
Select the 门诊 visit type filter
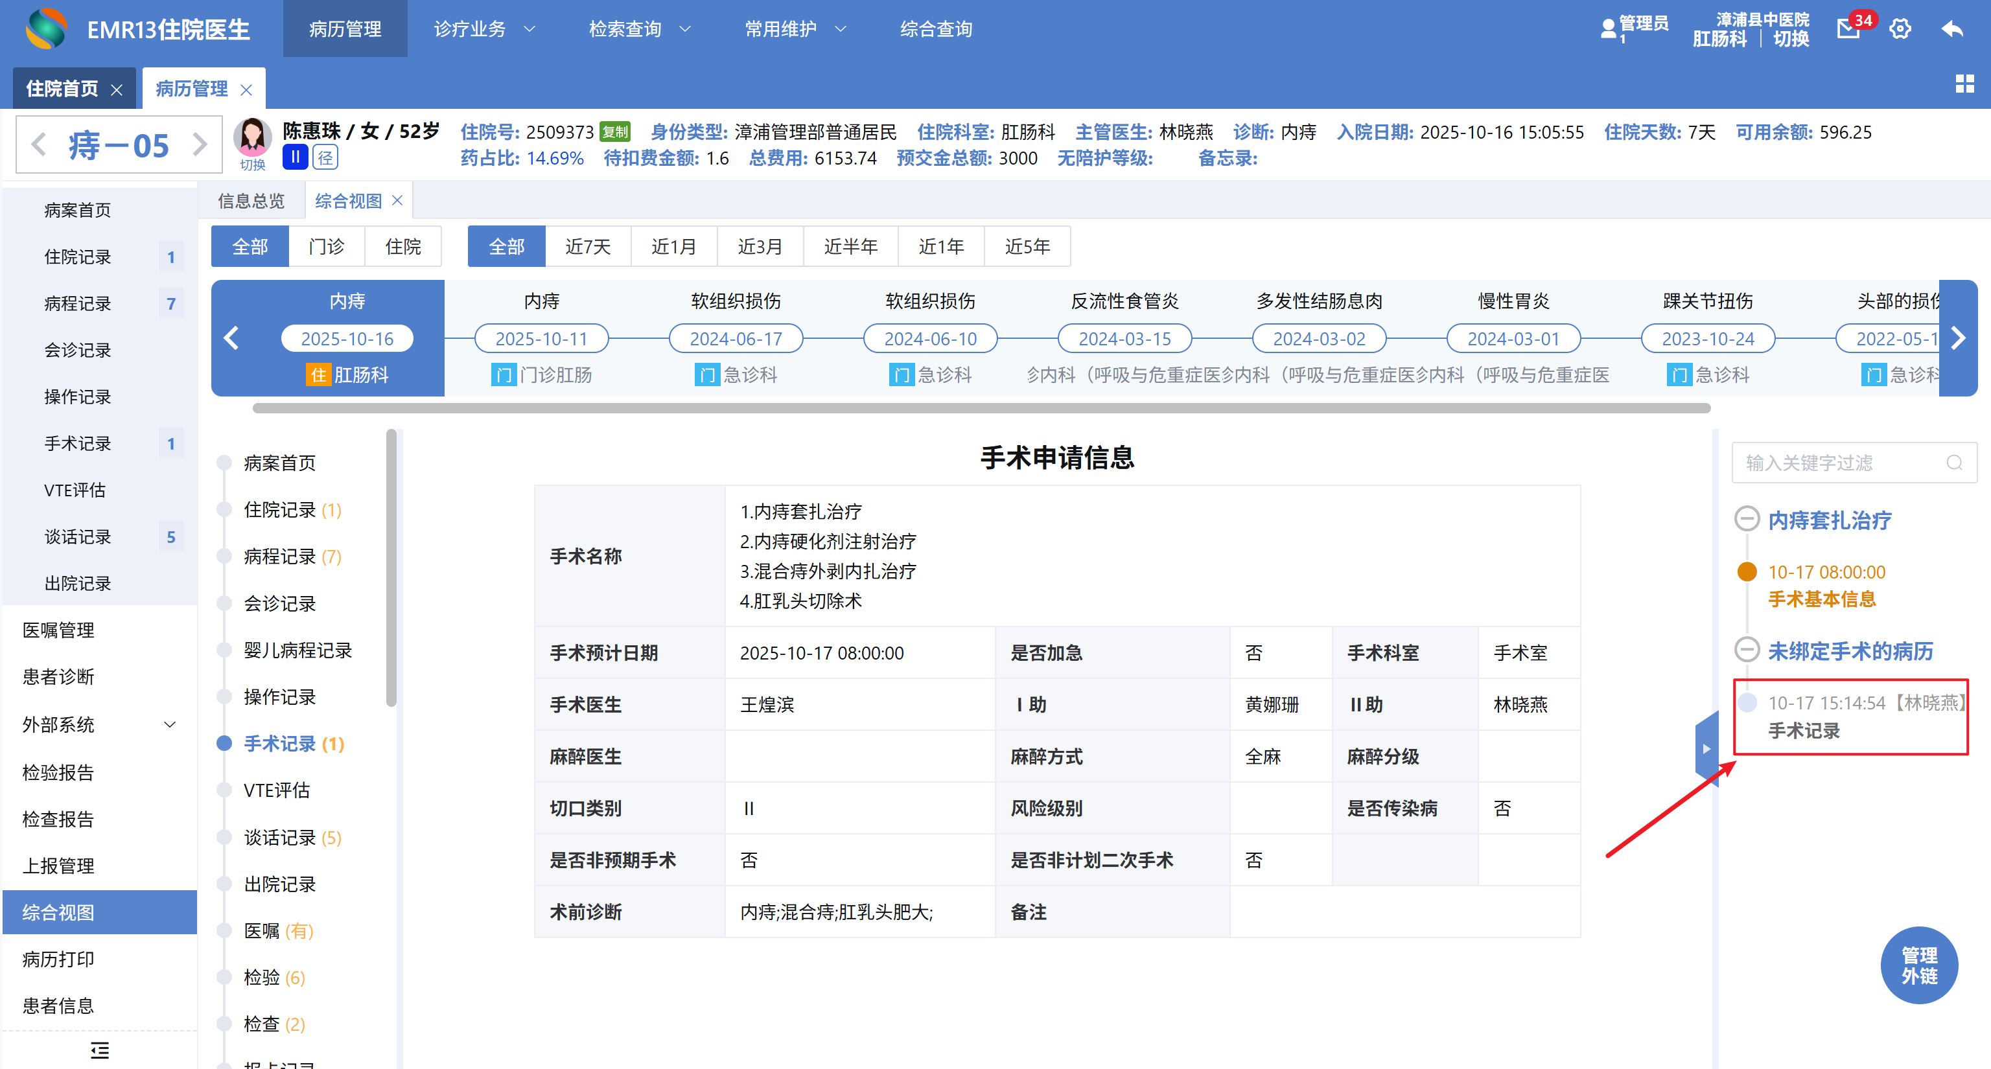[326, 246]
